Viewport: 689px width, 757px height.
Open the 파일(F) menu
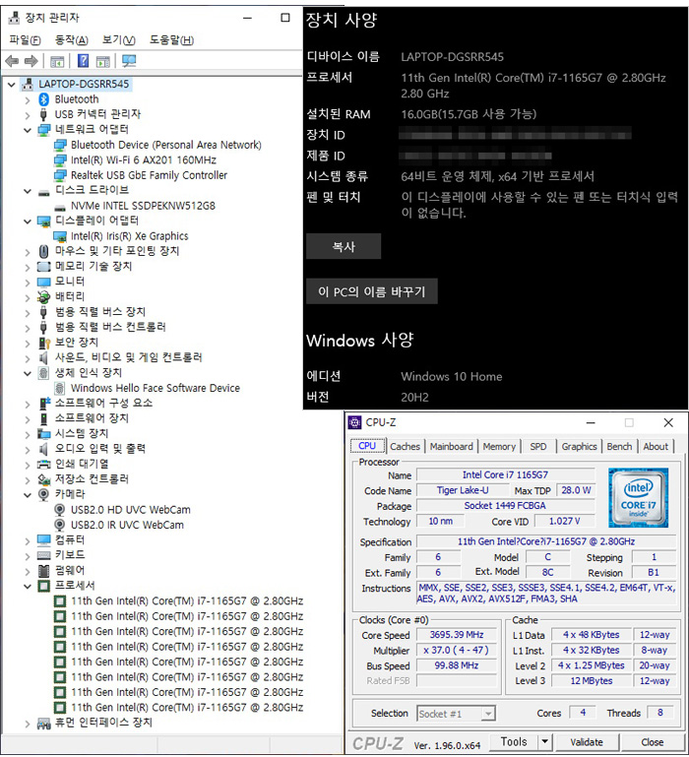tap(26, 40)
